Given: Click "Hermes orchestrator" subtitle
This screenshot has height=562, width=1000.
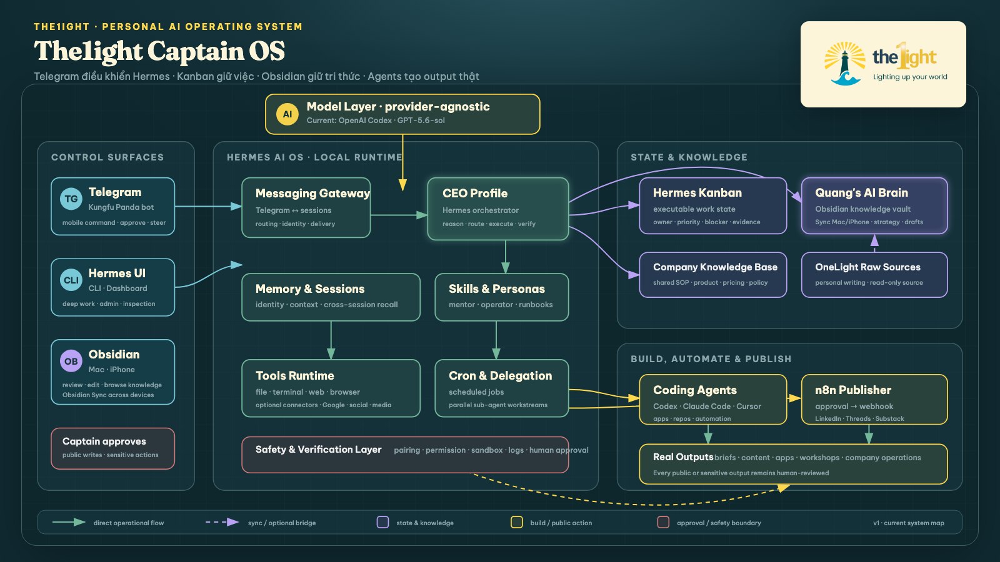Looking at the screenshot, I should tap(481, 210).
